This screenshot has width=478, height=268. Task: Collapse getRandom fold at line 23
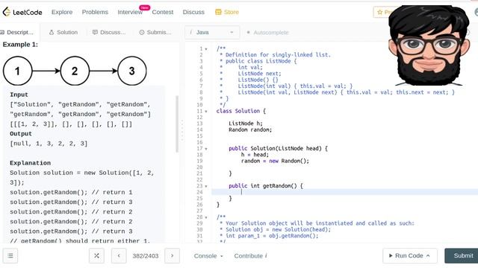tap(206, 186)
